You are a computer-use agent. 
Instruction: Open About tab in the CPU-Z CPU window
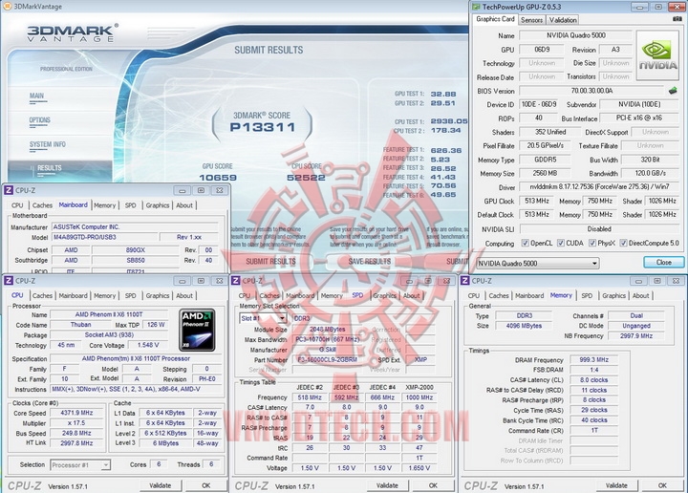coord(184,295)
